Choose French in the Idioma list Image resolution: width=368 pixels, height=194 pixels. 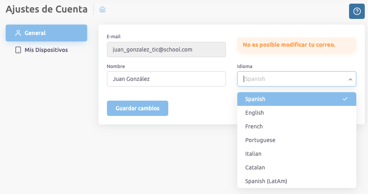point(254,126)
